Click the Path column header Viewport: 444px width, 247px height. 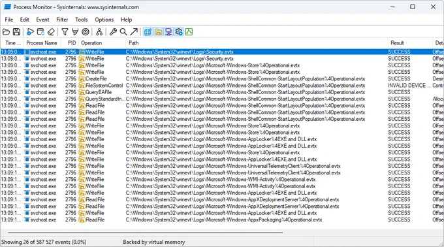[257, 42]
